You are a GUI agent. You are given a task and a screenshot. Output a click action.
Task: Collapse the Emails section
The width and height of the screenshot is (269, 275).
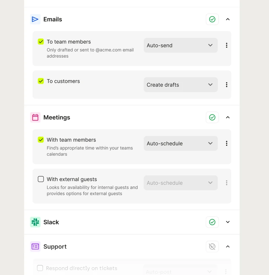click(228, 19)
